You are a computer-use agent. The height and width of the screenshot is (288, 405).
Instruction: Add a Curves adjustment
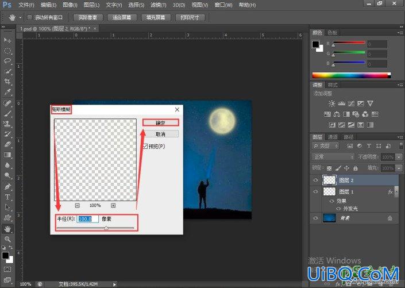click(x=351, y=103)
